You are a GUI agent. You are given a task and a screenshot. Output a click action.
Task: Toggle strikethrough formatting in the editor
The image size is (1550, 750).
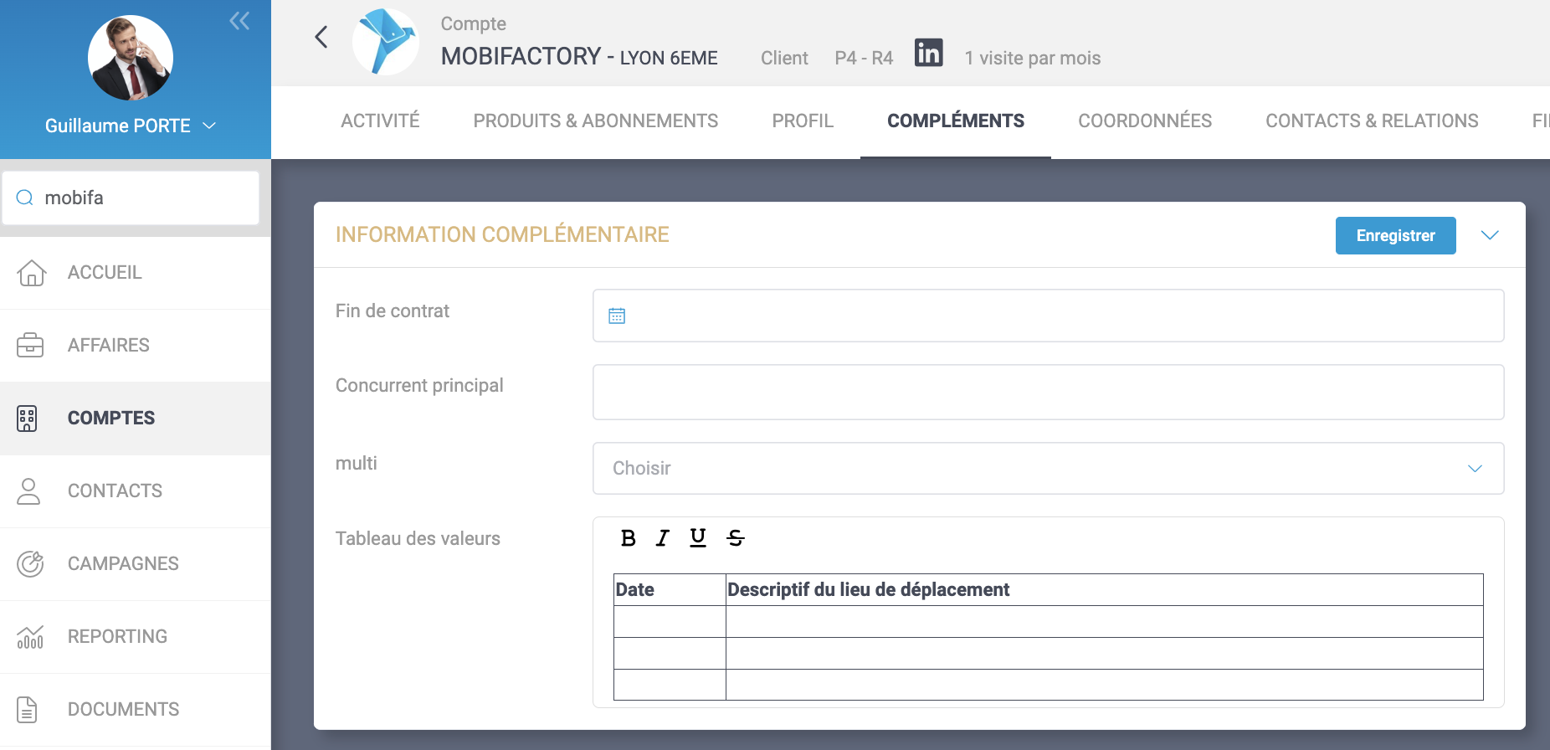736,538
